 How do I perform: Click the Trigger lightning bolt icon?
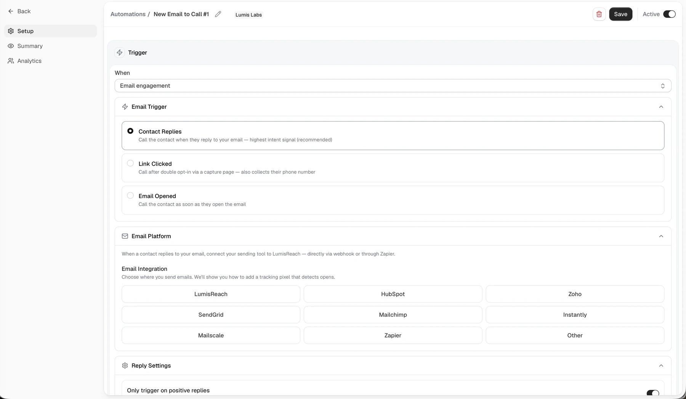coord(120,53)
